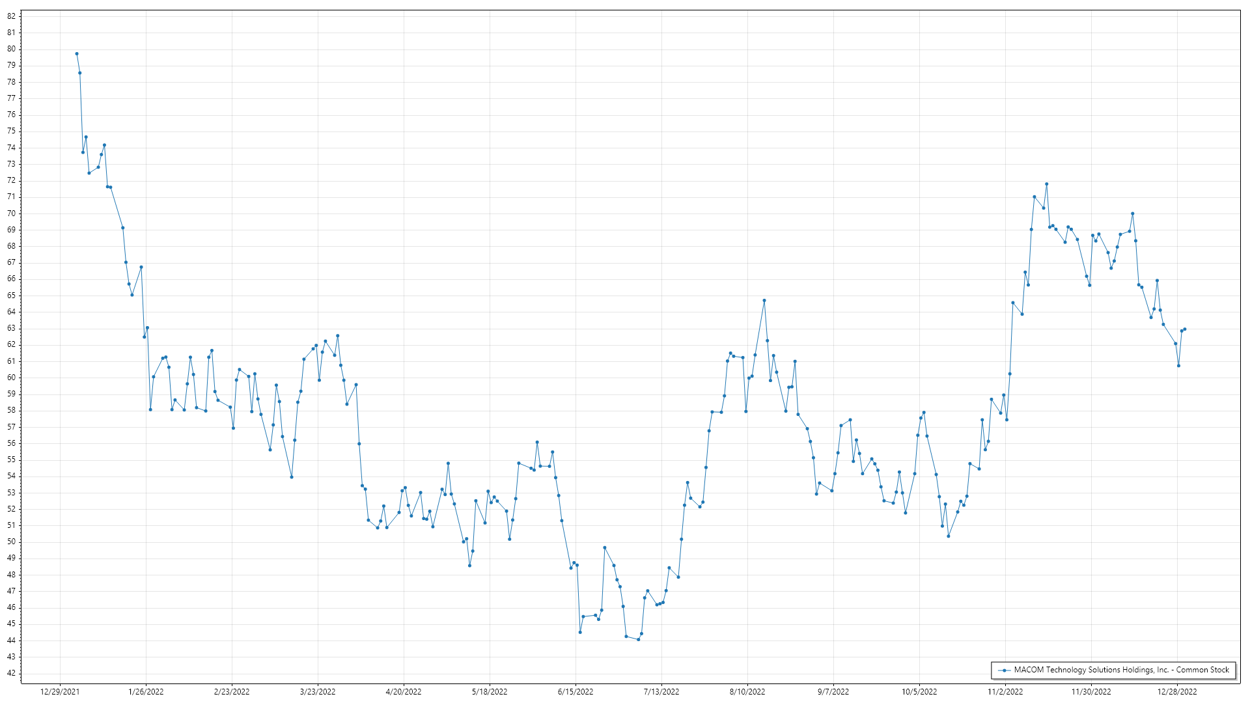
Task: Select the 6/15/2022 date on axis
Action: [x=576, y=692]
